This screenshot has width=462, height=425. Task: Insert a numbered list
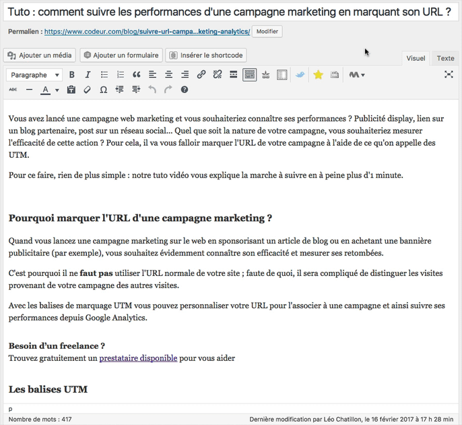[x=120, y=75]
